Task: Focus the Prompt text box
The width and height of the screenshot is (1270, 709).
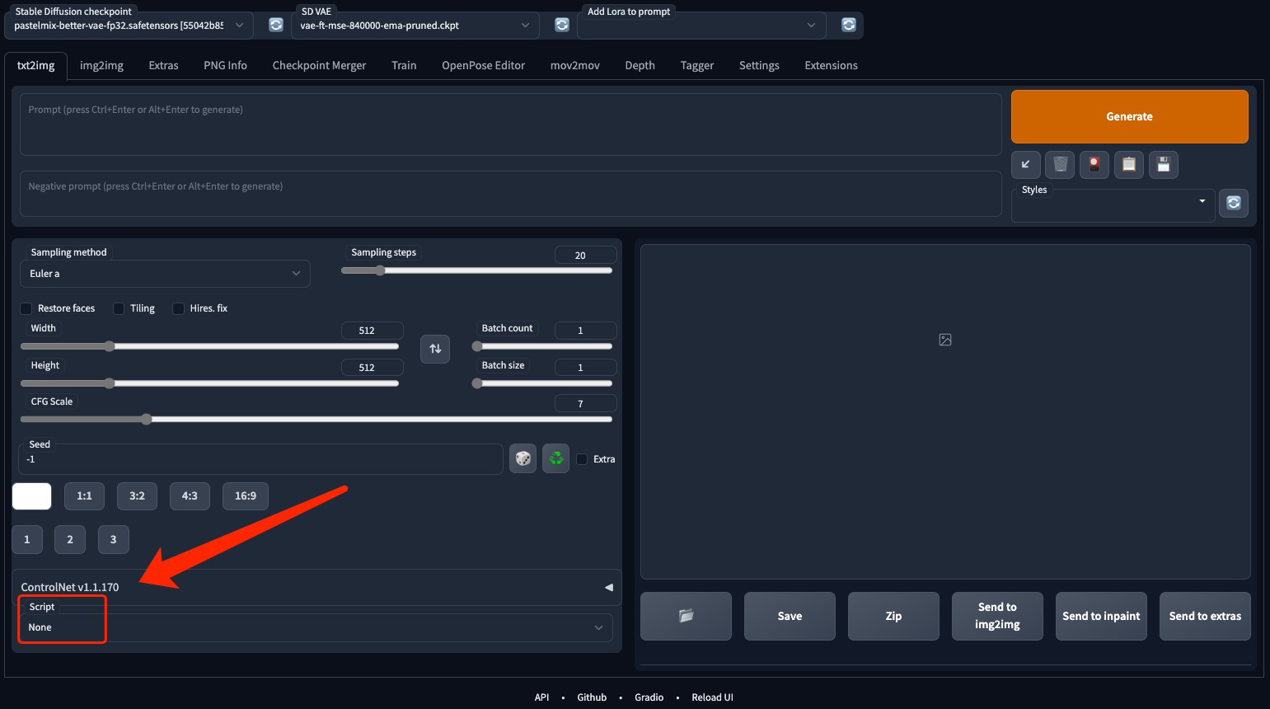Action: tap(511, 124)
